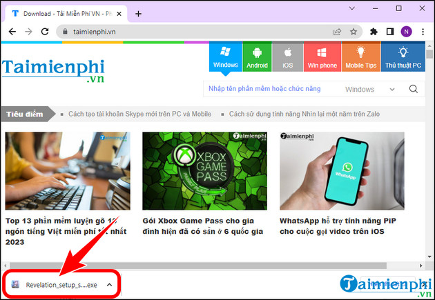
Task: Open the iOS category
Action: (288, 57)
